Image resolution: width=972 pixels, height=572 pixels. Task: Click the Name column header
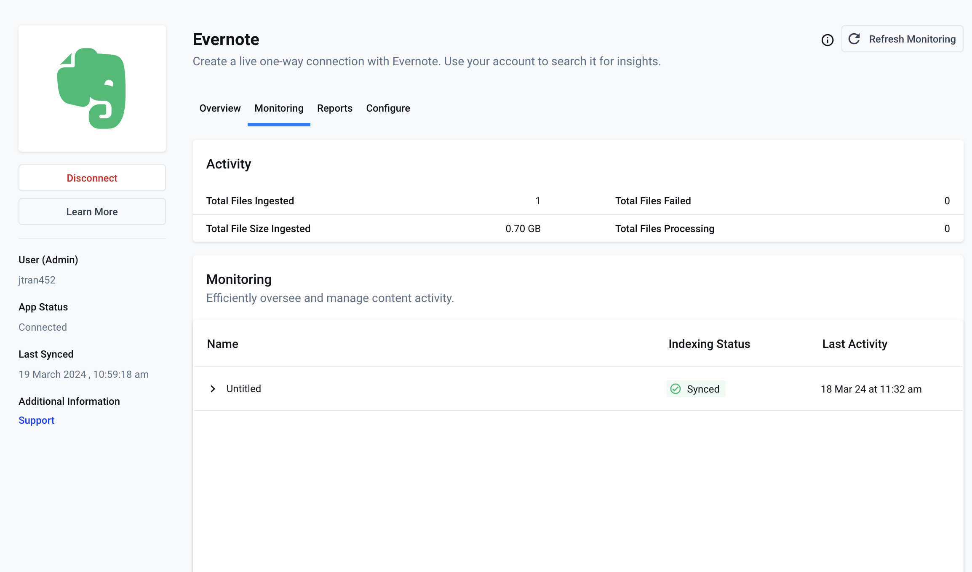(222, 344)
